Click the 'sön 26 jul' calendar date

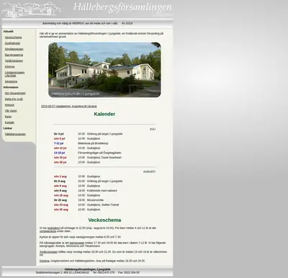[60, 162]
